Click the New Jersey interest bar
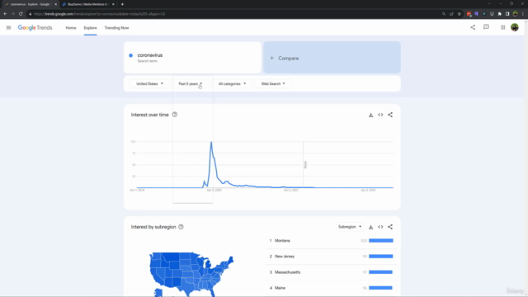 381,257
